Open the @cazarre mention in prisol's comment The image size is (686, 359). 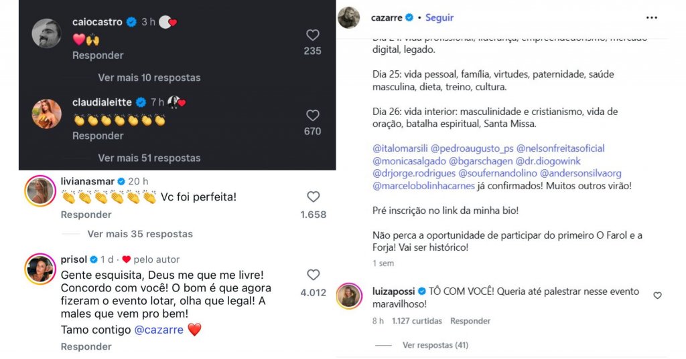[x=158, y=330]
